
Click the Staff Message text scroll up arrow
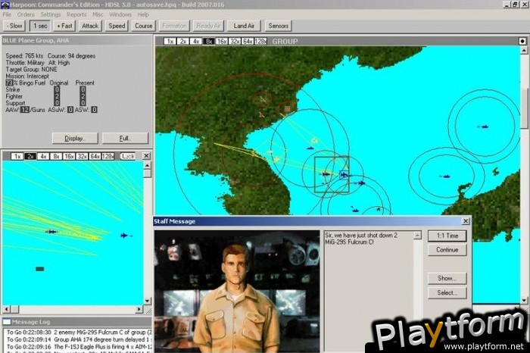[x=418, y=235]
